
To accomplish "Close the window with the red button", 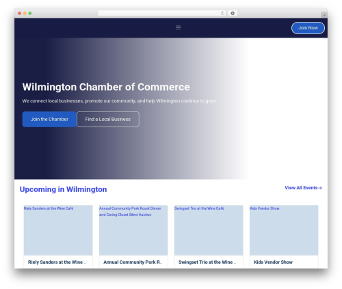I will tap(20, 13).
